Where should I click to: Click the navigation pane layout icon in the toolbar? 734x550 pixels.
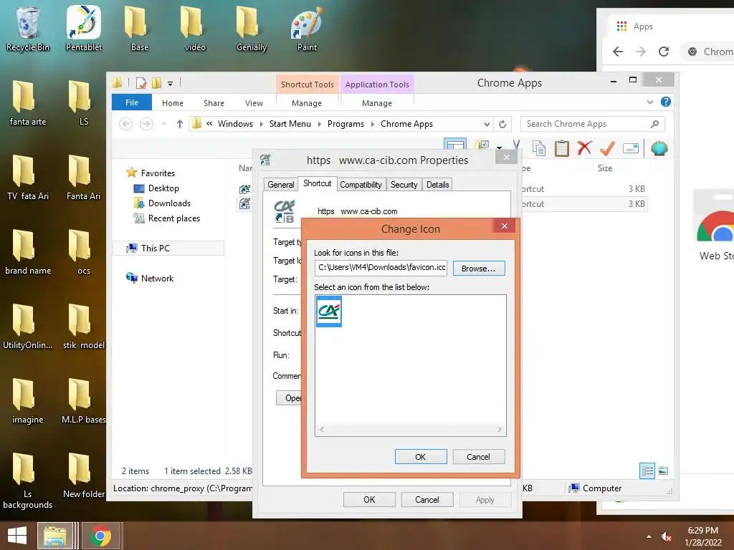(455, 145)
